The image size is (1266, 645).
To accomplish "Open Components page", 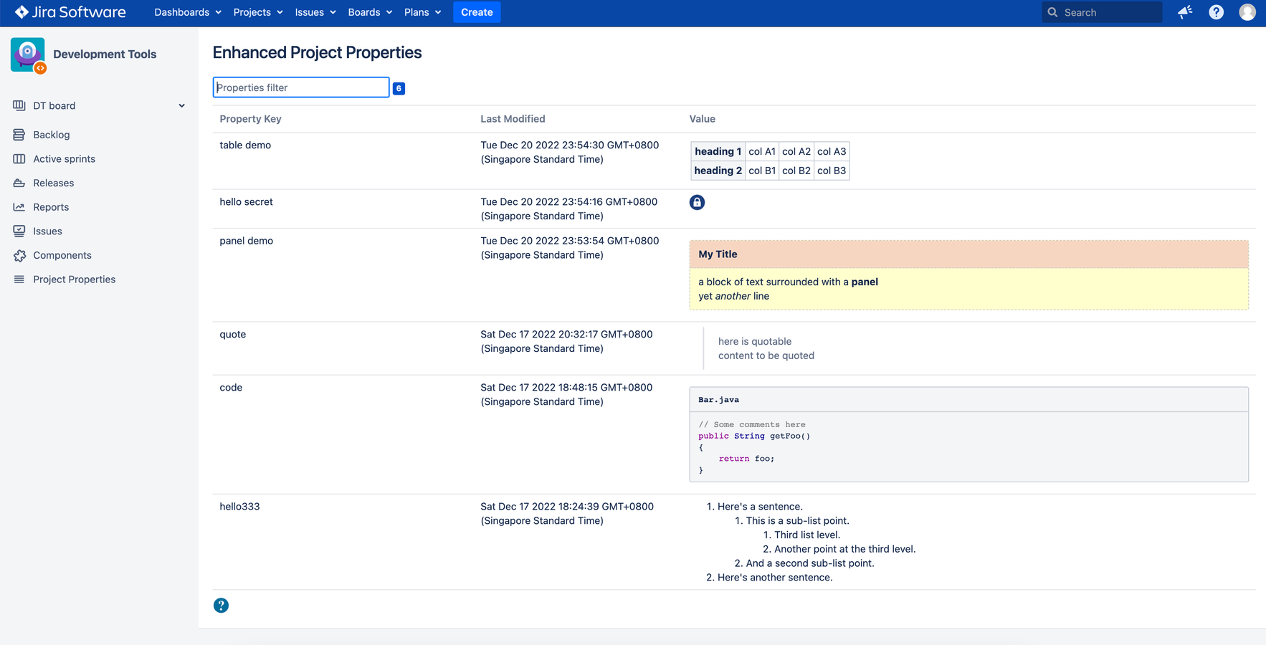I will pyautogui.click(x=62, y=255).
